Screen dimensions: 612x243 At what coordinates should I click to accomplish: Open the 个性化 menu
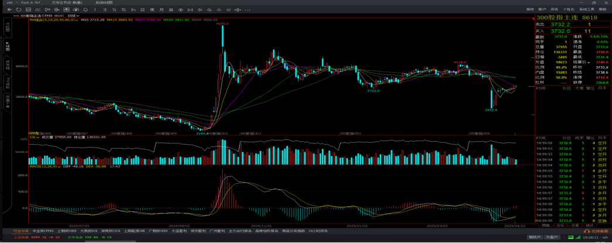[568, 10]
